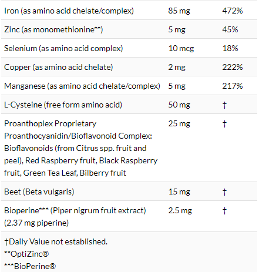Click the 472% daily value
The image size is (259, 272).
click(233, 11)
